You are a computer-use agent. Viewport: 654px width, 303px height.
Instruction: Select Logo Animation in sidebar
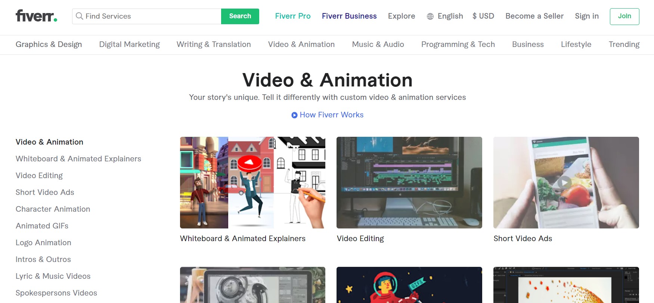(43, 243)
